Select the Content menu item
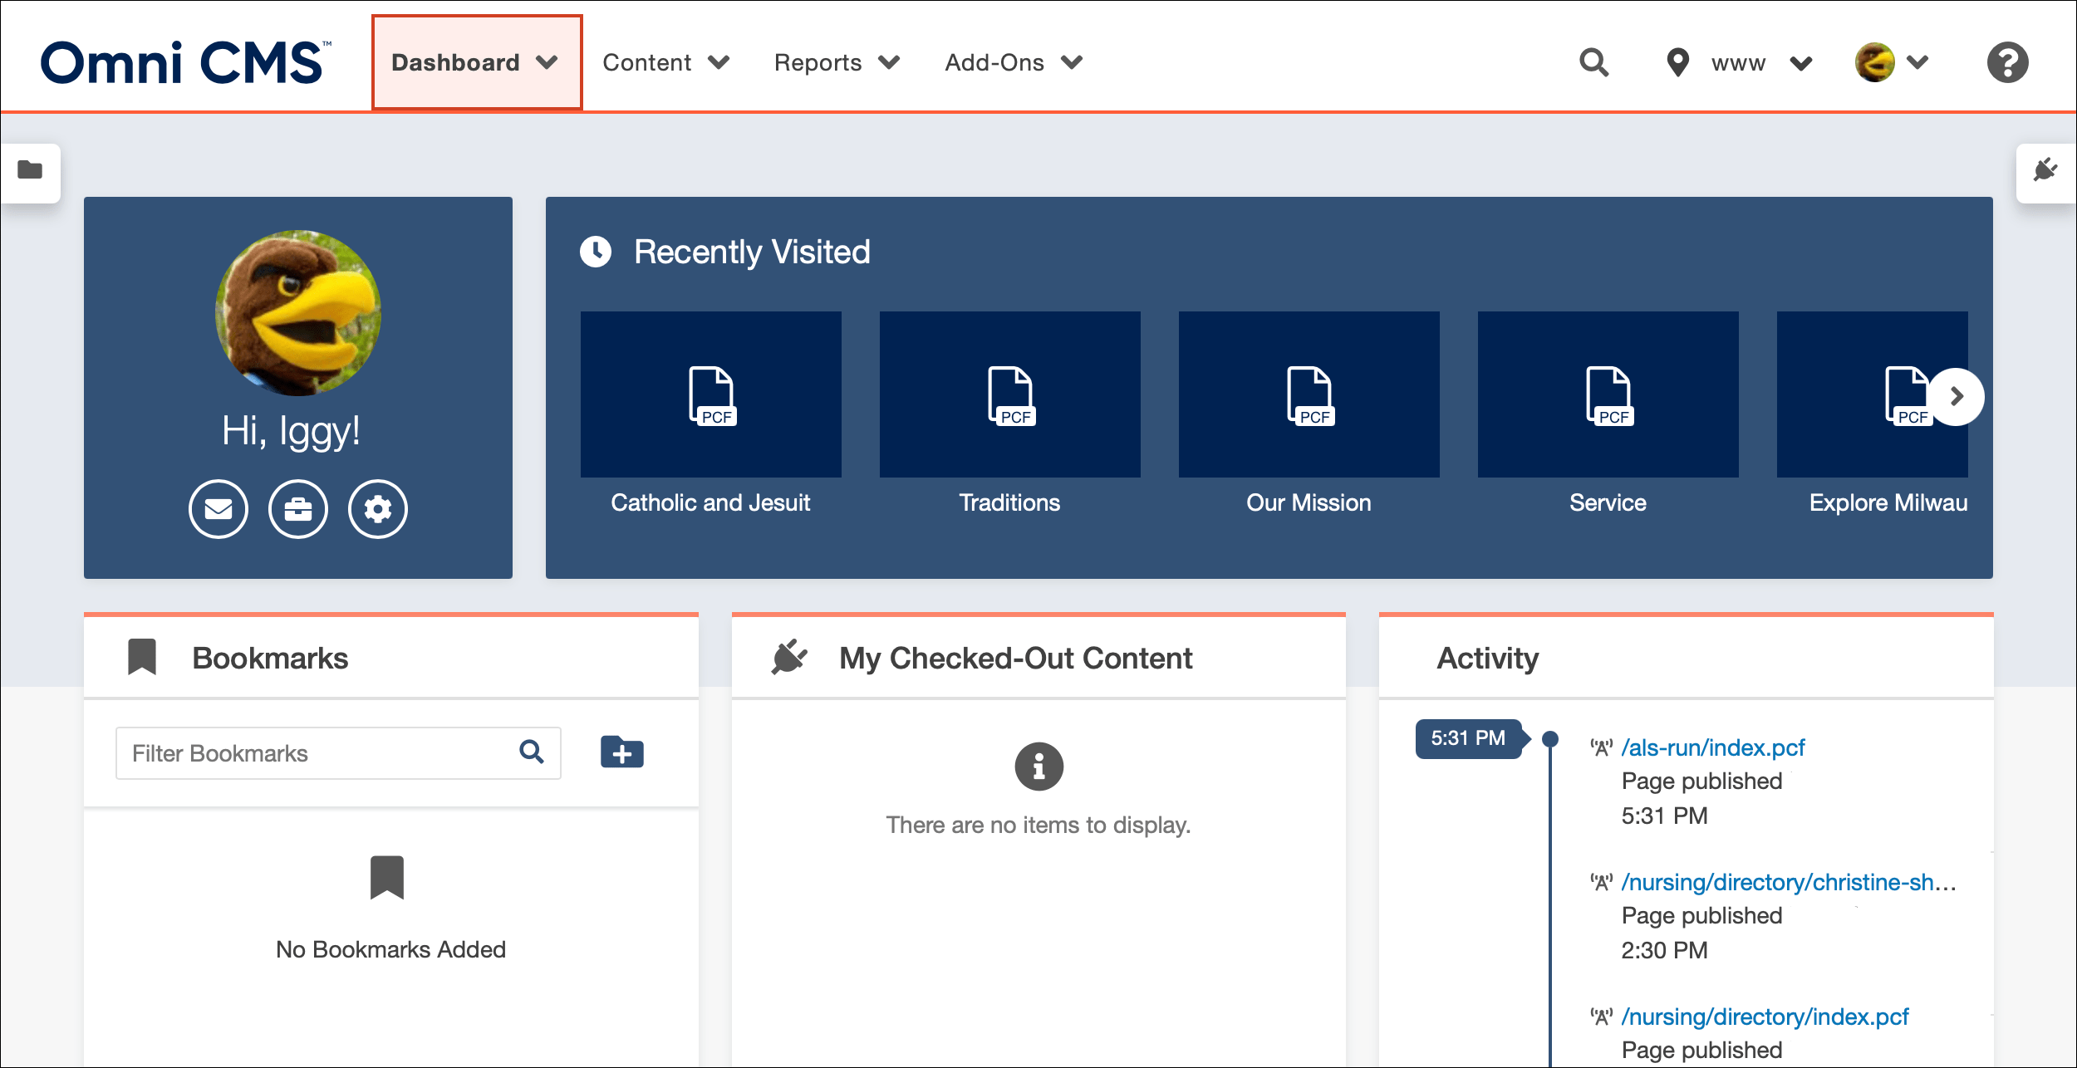The height and width of the screenshot is (1068, 2077). click(x=665, y=62)
